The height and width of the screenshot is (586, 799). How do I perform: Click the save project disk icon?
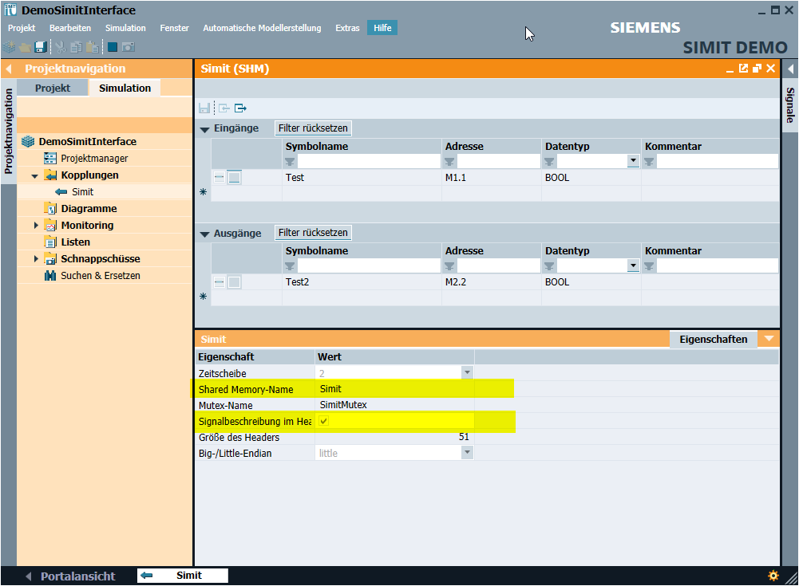[40, 47]
